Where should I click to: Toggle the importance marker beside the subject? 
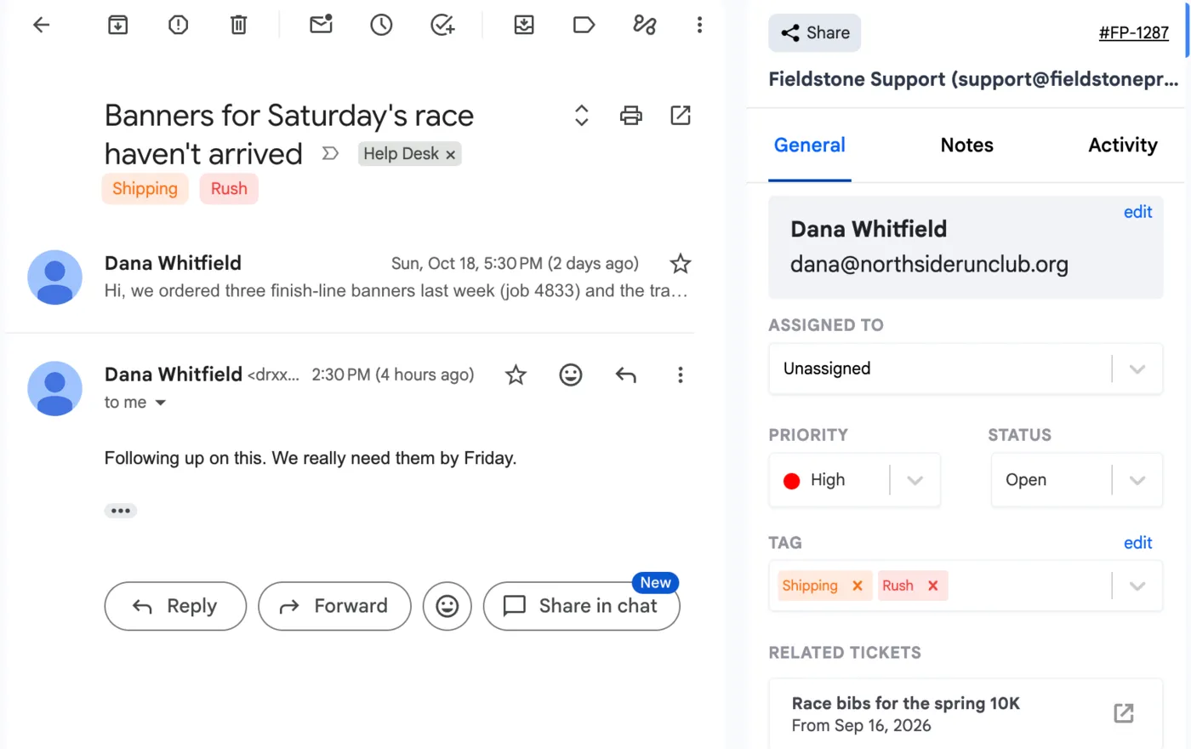(x=330, y=153)
